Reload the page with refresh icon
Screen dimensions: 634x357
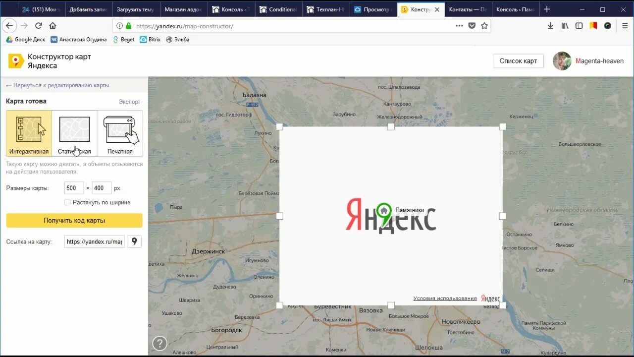coord(38,26)
